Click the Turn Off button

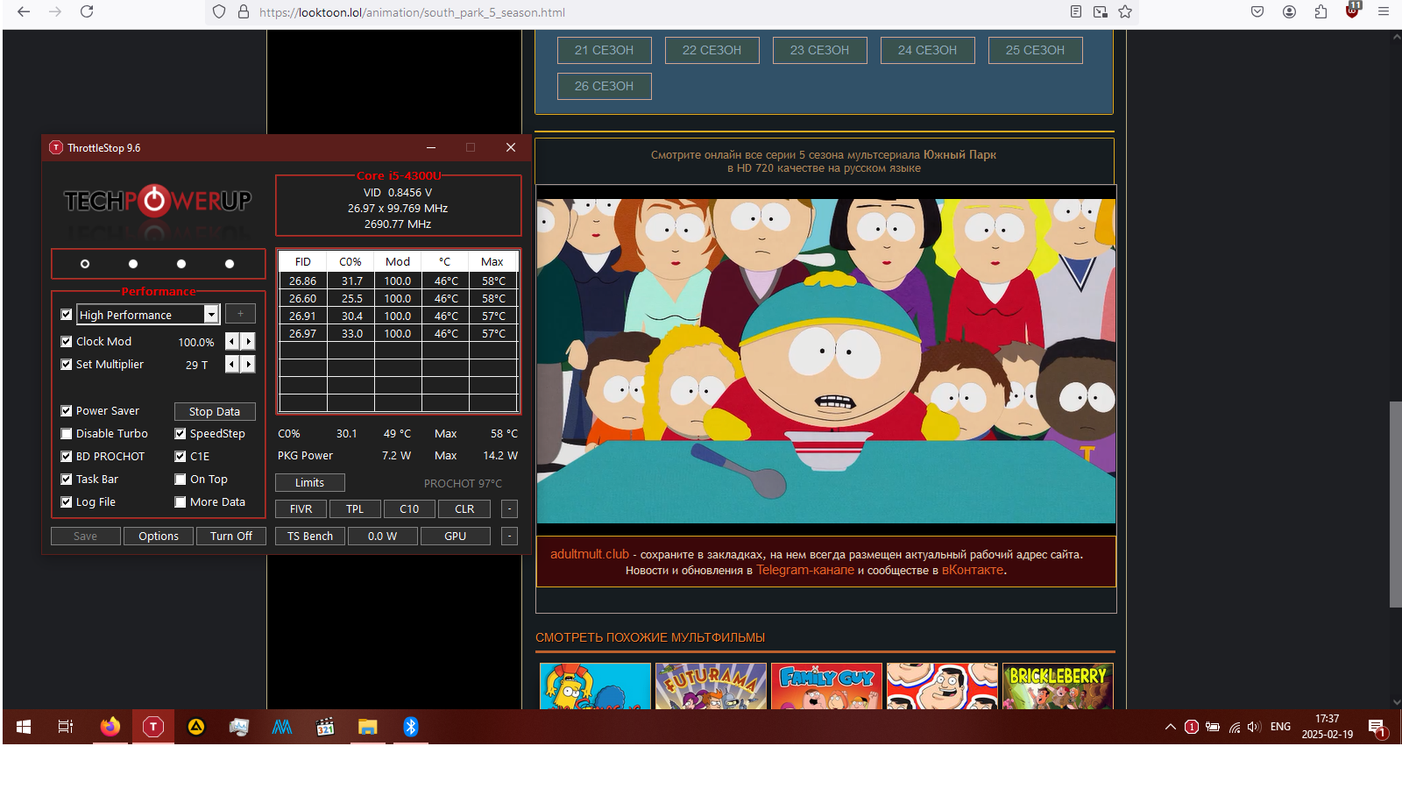231,537
